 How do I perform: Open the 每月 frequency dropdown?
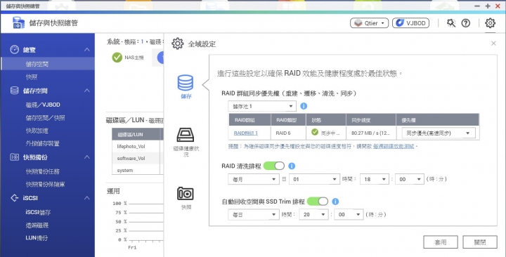coord(253,179)
